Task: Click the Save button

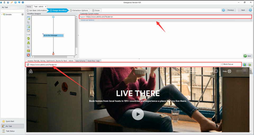Action: [x=247, y=56]
